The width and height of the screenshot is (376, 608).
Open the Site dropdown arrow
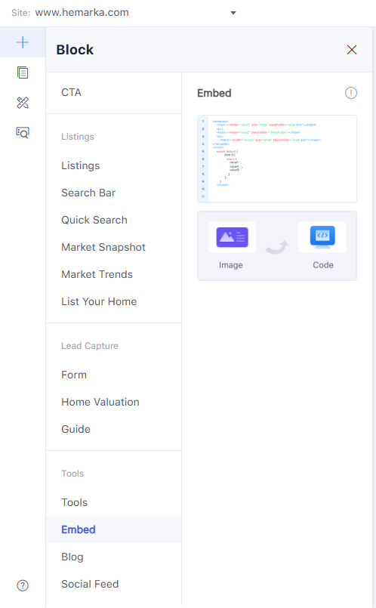click(233, 13)
